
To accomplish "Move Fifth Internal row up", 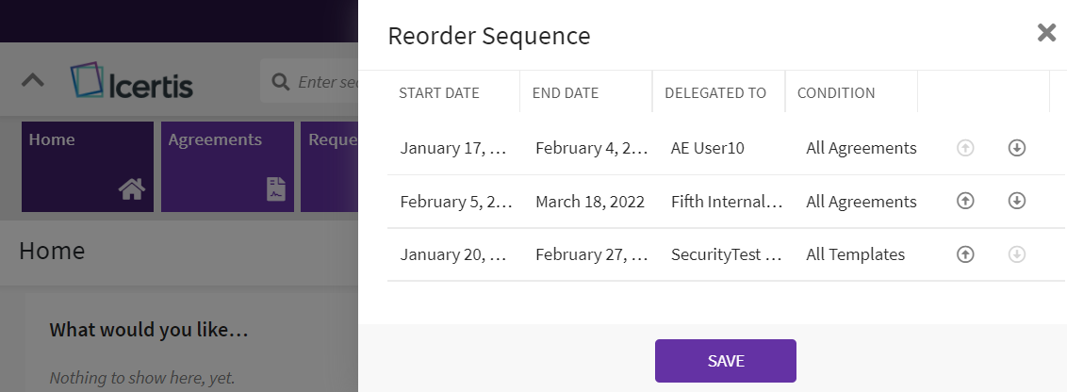I will [964, 201].
